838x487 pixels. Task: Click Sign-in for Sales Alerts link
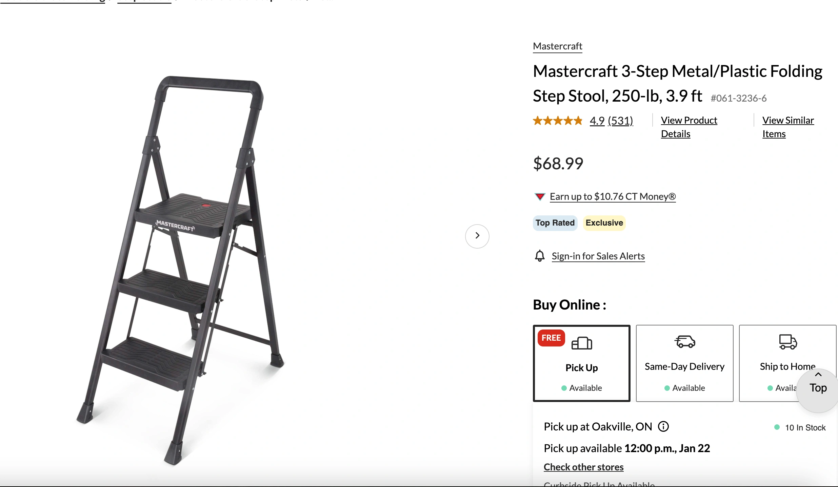point(598,256)
